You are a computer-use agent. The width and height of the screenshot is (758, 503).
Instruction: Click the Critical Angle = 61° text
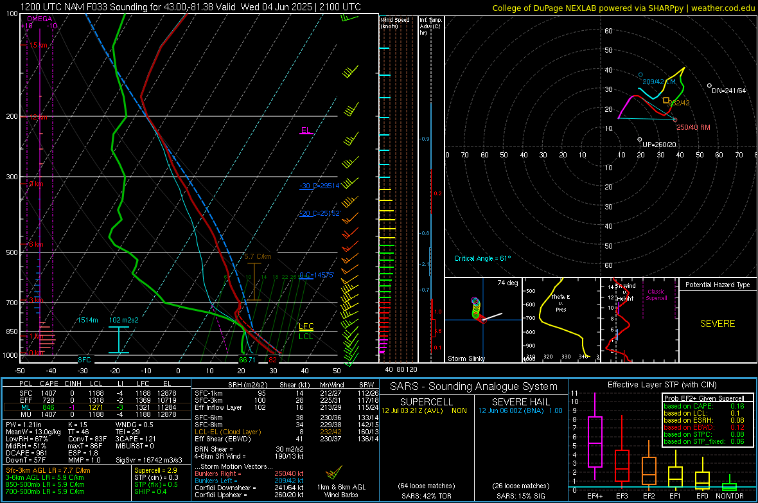click(x=482, y=258)
